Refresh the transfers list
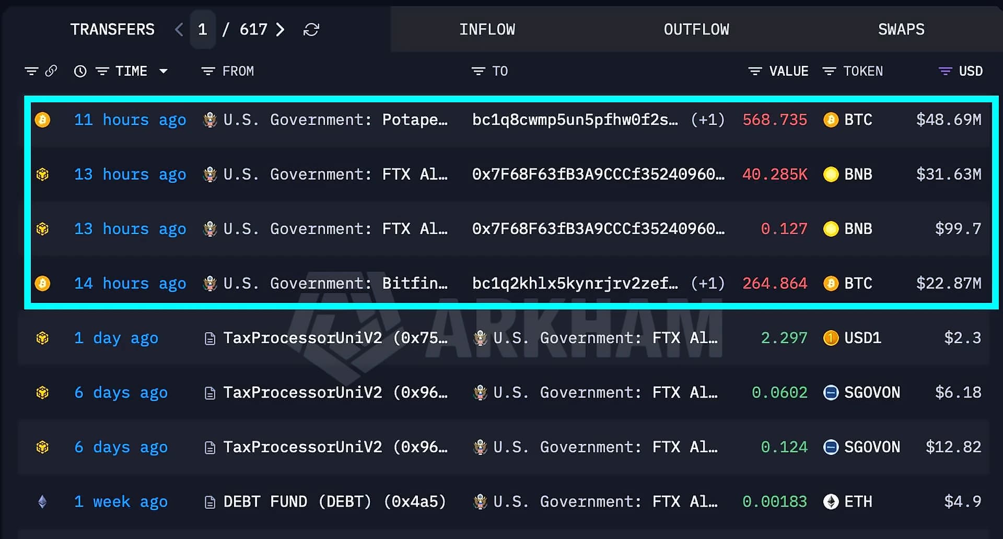Viewport: 1003px width, 539px height. point(311,30)
